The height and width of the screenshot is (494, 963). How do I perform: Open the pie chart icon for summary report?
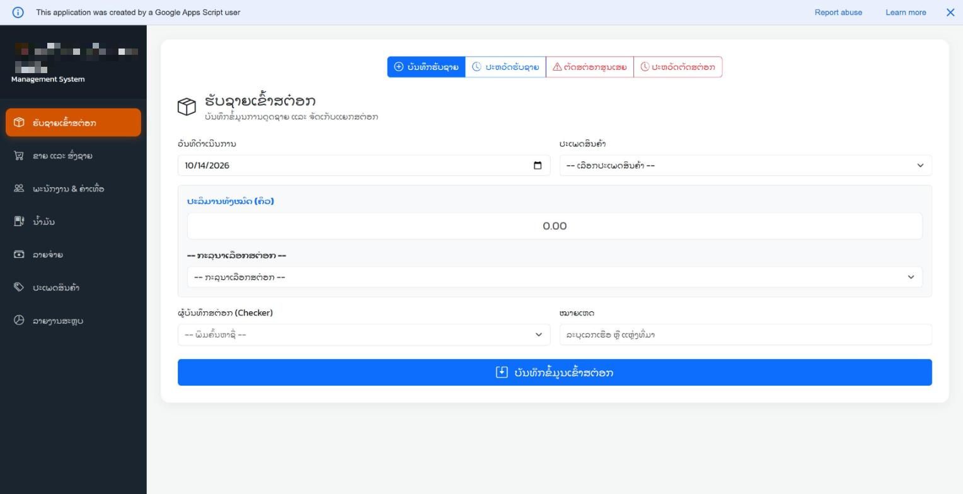pyautogui.click(x=19, y=320)
